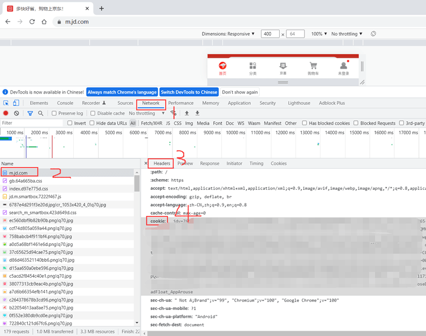Viewport: 426px width, 336px height.
Task: Select gb.64a665ba.css request row
Action: tap(67, 181)
